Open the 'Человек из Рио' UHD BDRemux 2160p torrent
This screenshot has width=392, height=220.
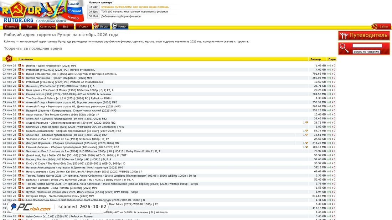pyautogui.click(x=93, y=151)
